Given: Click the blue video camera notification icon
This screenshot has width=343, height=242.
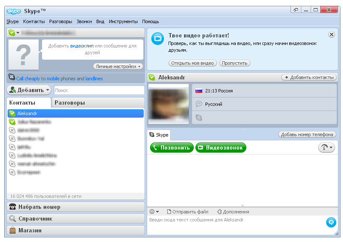Looking at the screenshot, I should (x=158, y=39).
